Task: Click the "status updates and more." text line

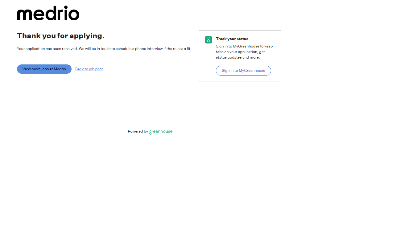Action: coord(238,57)
